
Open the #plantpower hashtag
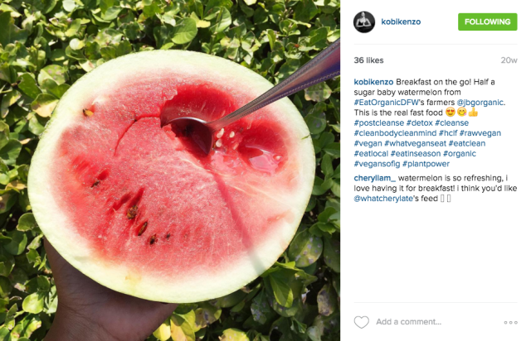click(426, 164)
